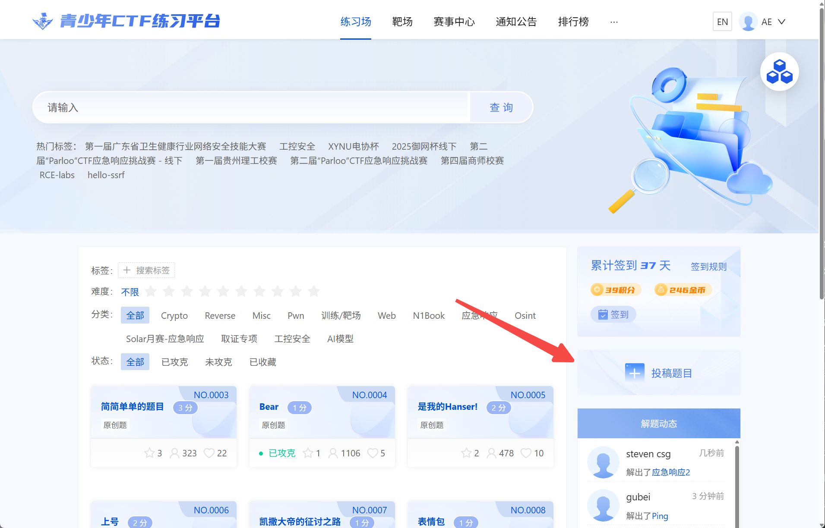Open the more menu ellipsis in navigation
The height and width of the screenshot is (528, 825).
click(613, 22)
